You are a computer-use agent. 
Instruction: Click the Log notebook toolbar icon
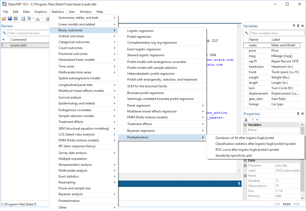tap(23, 19)
